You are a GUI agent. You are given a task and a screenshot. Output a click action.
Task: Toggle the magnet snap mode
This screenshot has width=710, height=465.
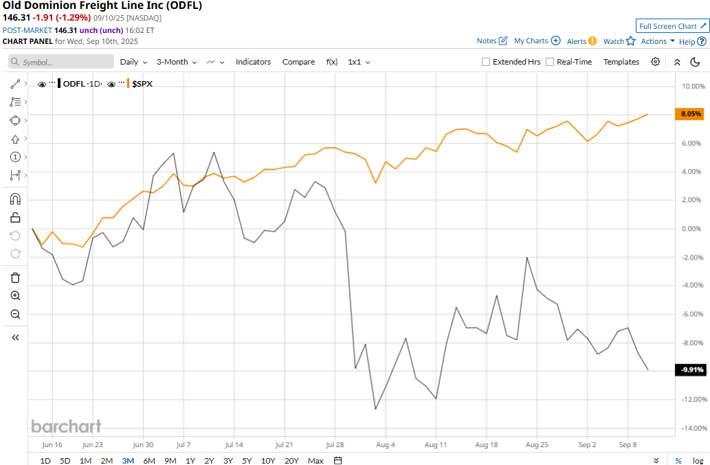pos(15,199)
